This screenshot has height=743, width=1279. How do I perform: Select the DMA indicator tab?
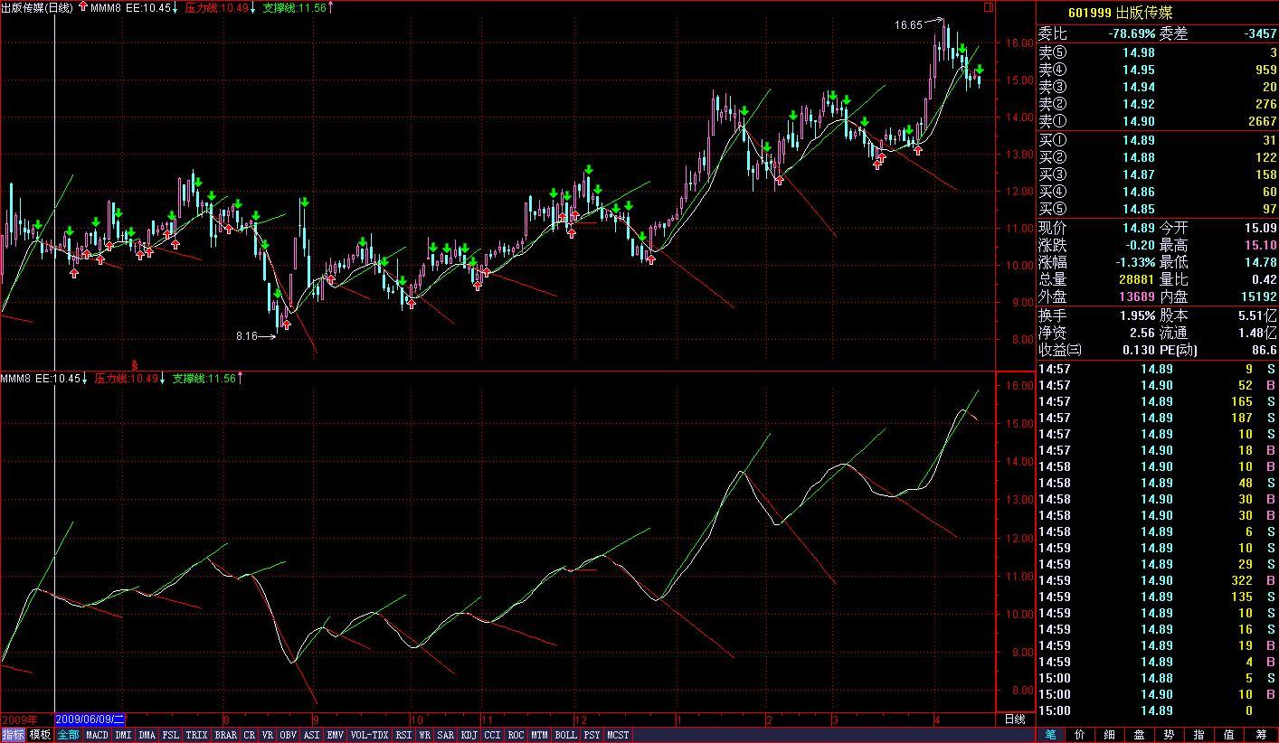(x=147, y=736)
